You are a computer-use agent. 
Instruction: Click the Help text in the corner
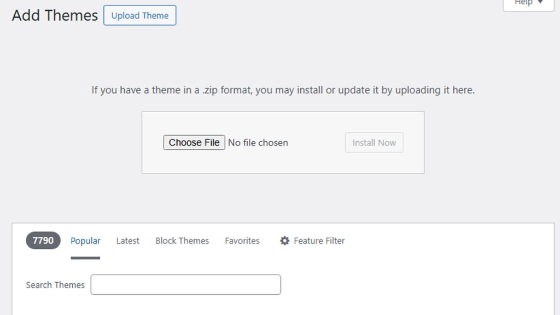[523, 3]
